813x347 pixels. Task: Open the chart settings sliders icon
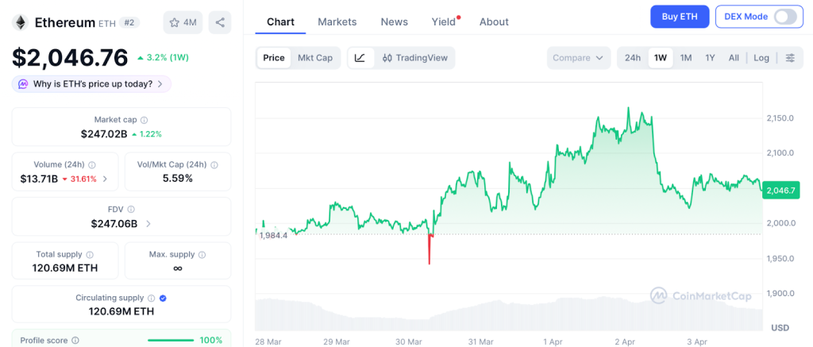(790, 58)
